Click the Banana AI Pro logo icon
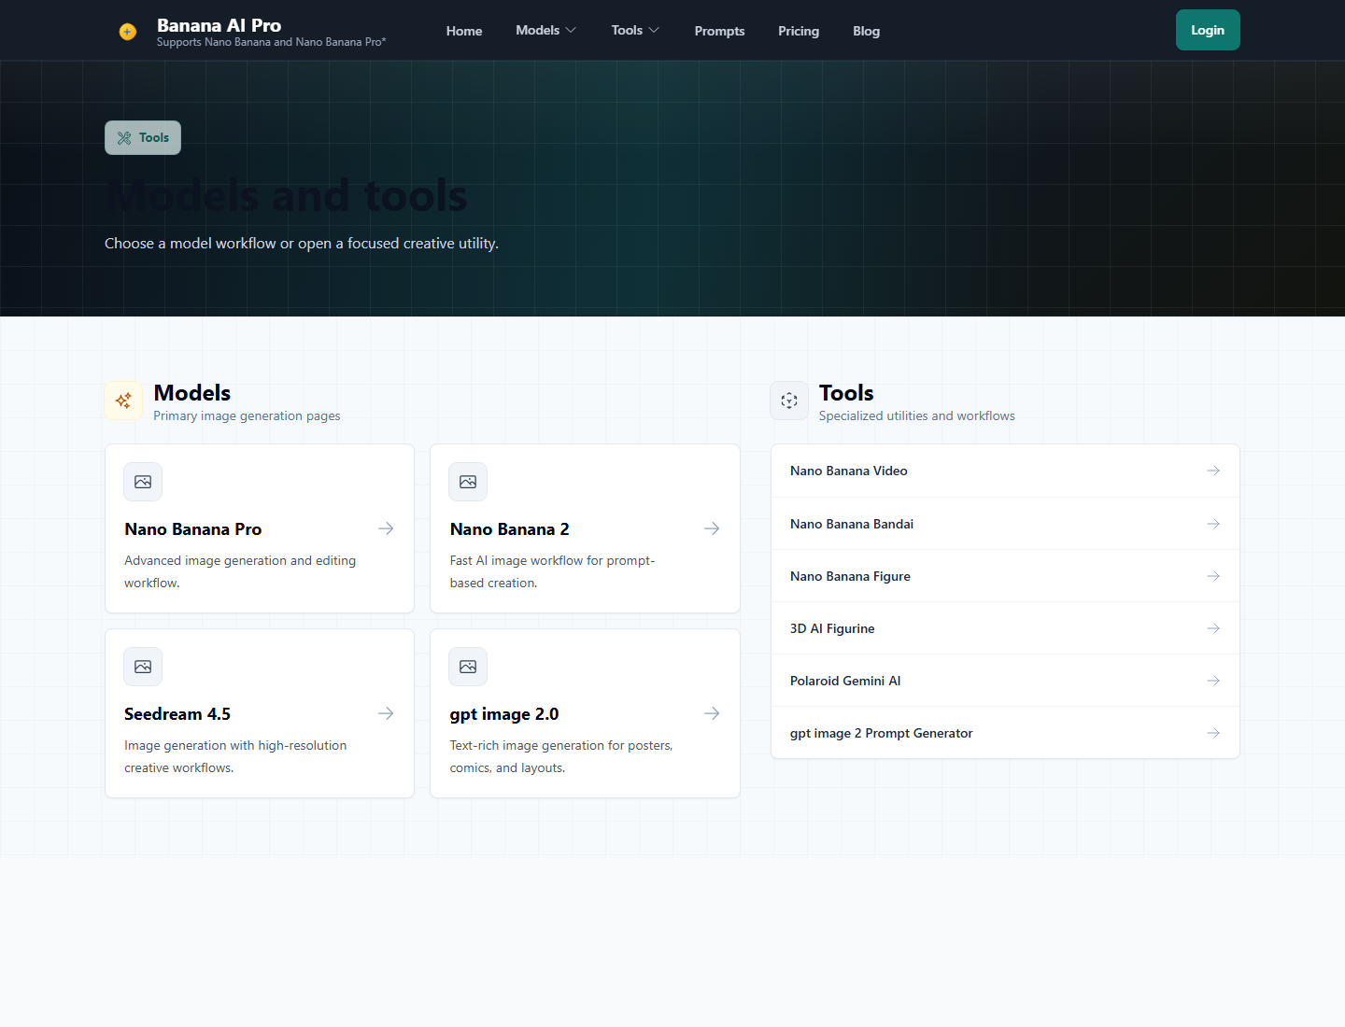Screen dimensions: 1345x1027 pyautogui.click(x=128, y=32)
